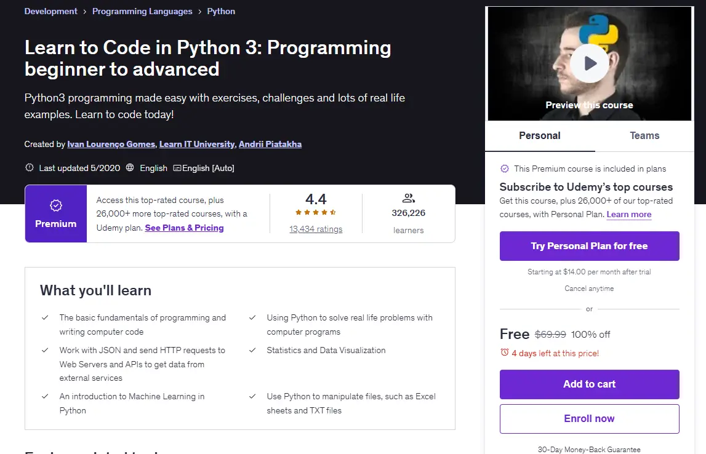Click the 100% off text

[x=590, y=334]
